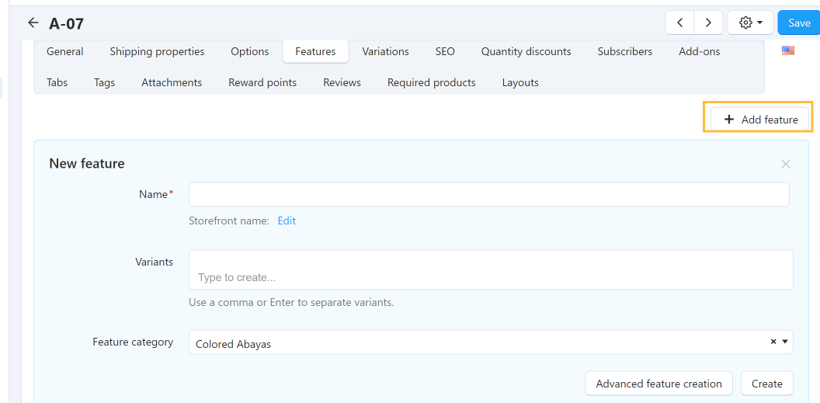The width and height of the screenshot is (820, 403).
Task: Select the Features tab
Action: [315, 51]
